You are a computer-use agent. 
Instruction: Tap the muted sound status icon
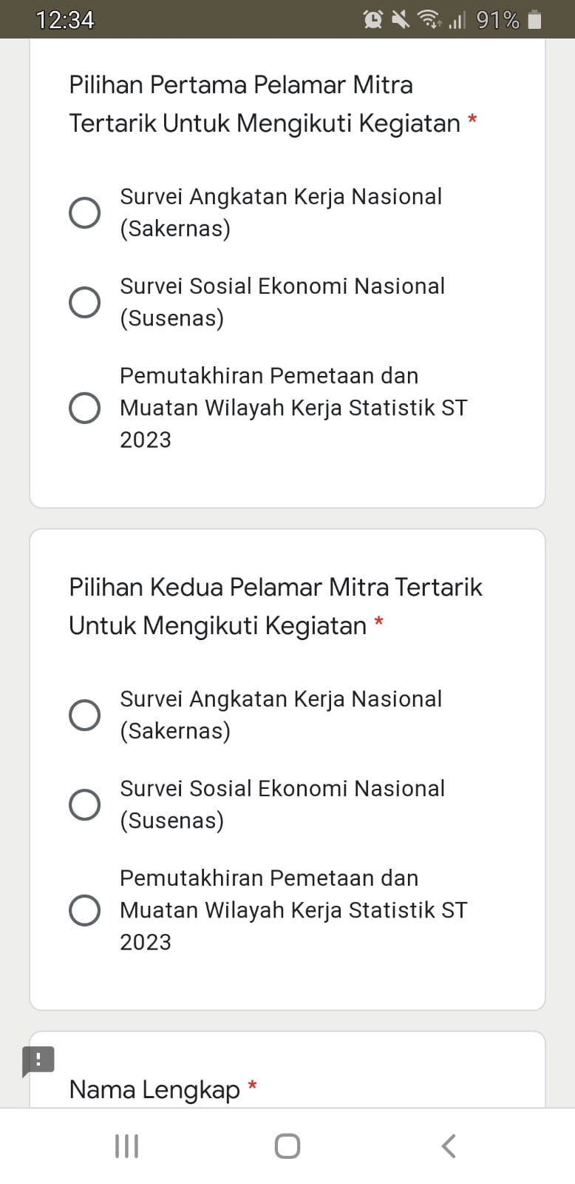[x=400, y=20]
